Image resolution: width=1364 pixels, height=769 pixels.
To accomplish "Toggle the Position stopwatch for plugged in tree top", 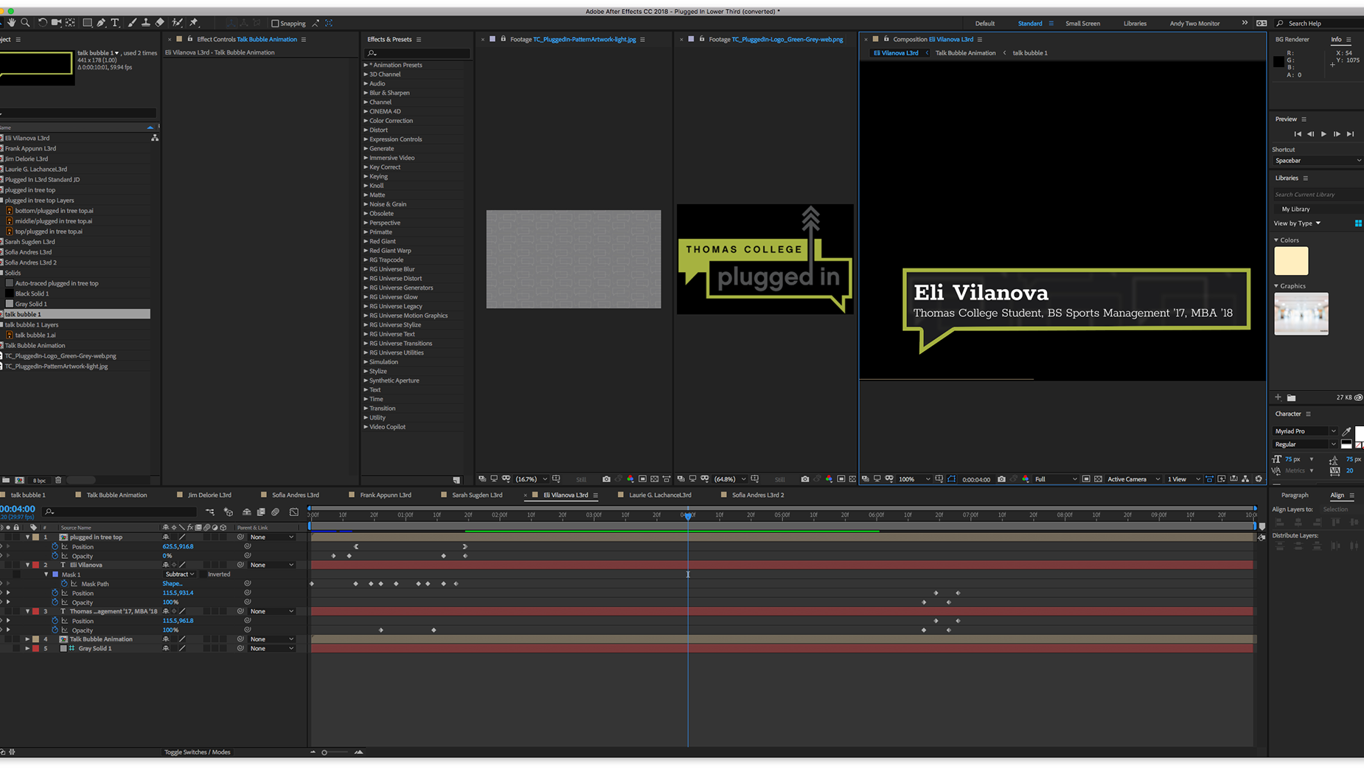I will tap(55, 546).
